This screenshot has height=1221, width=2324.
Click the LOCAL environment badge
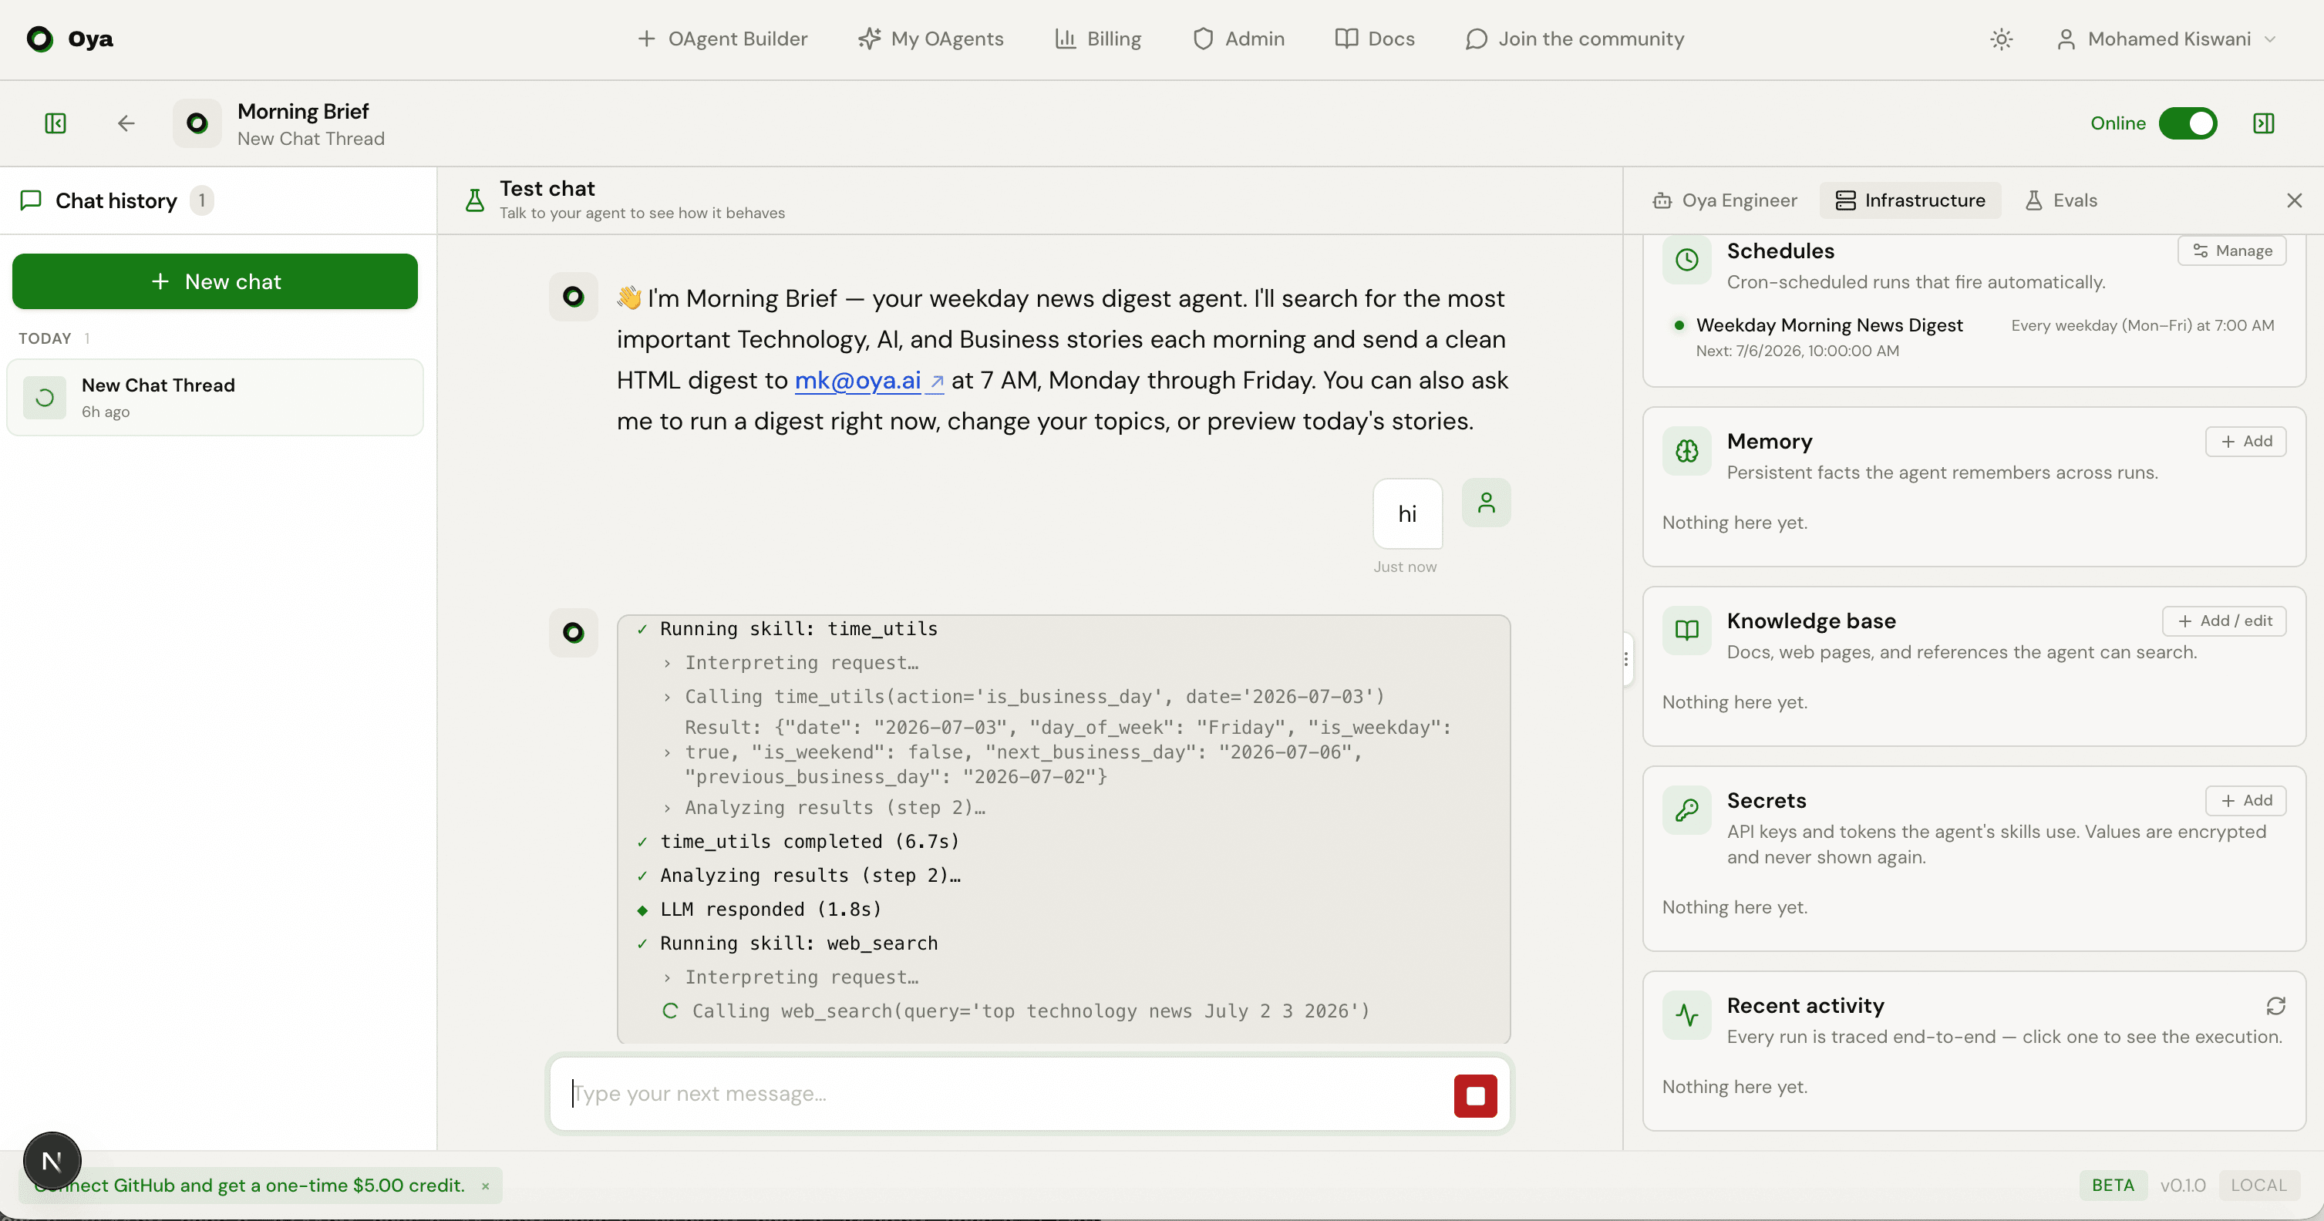[2258, 1185]
